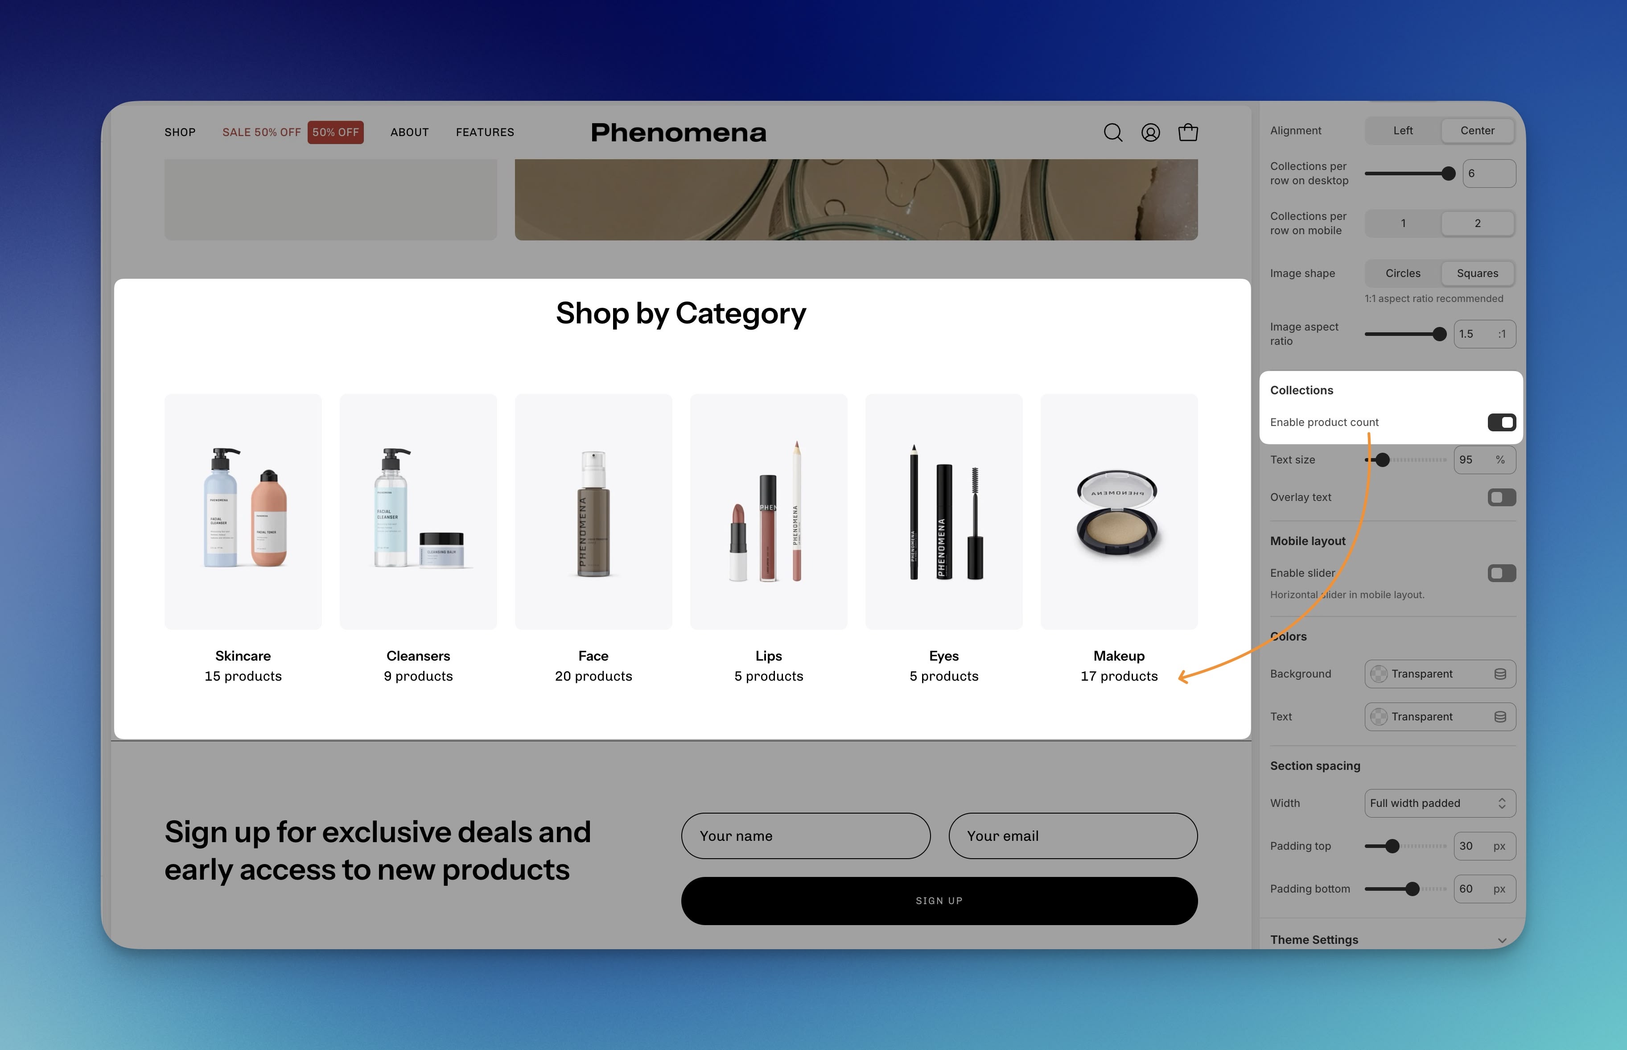Screen dimensions: 1627x1050
Task: Click the Background transparent color swatch
Action: [1379, 674]
